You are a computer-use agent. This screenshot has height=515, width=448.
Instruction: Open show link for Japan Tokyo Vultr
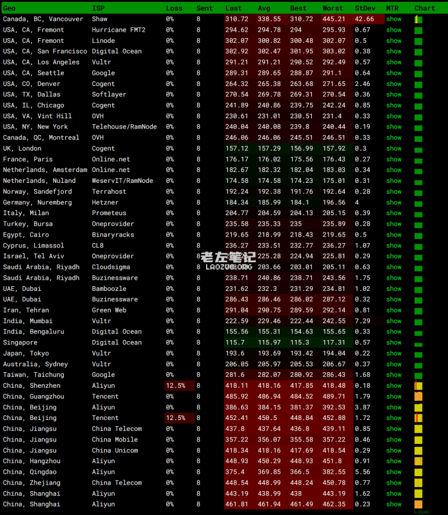(x=394, y=353)
